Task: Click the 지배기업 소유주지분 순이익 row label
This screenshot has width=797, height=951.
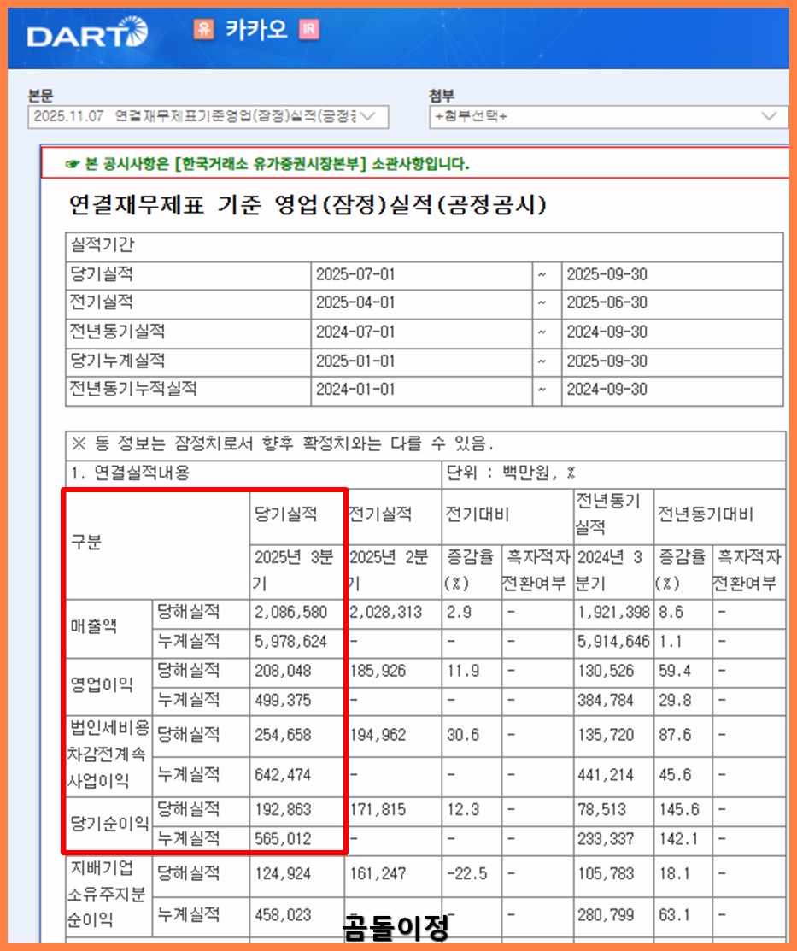Action: (x=107, y=894)
